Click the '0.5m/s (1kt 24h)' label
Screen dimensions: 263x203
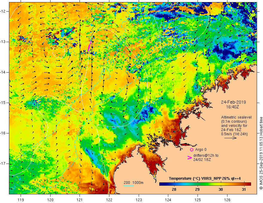tap(235, 134)
